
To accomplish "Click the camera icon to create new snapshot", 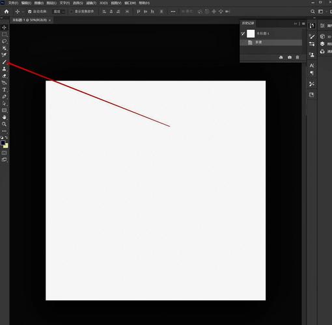I will point(290,57).
